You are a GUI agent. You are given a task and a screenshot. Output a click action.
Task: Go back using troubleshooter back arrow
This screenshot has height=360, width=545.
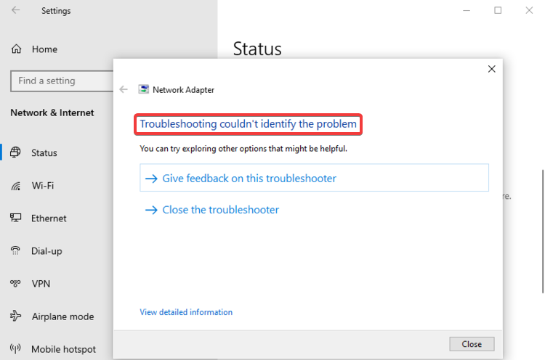(x=124, y=89)
